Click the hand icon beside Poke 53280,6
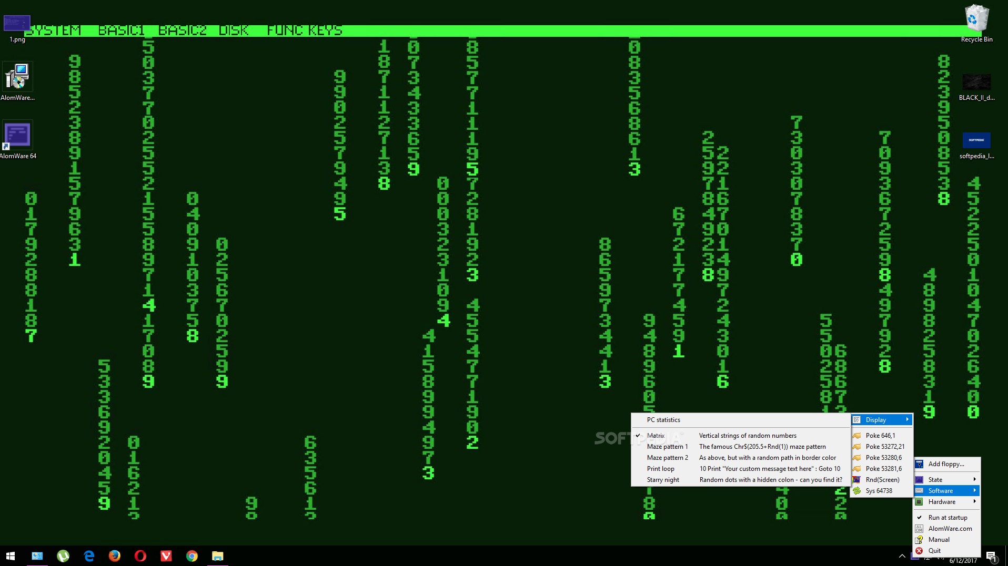The width and height of the screenshot is (1008, 566). [x=857, y=457]
